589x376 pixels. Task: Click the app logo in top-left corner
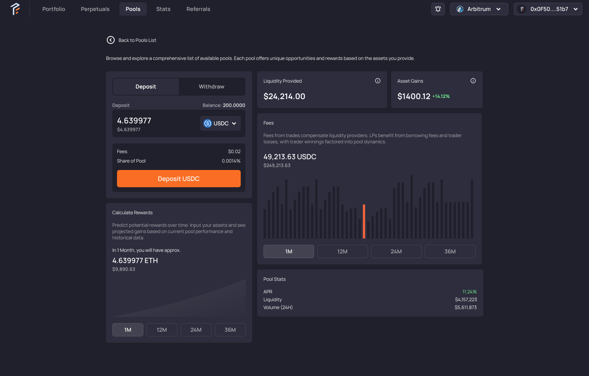[15, 9]
